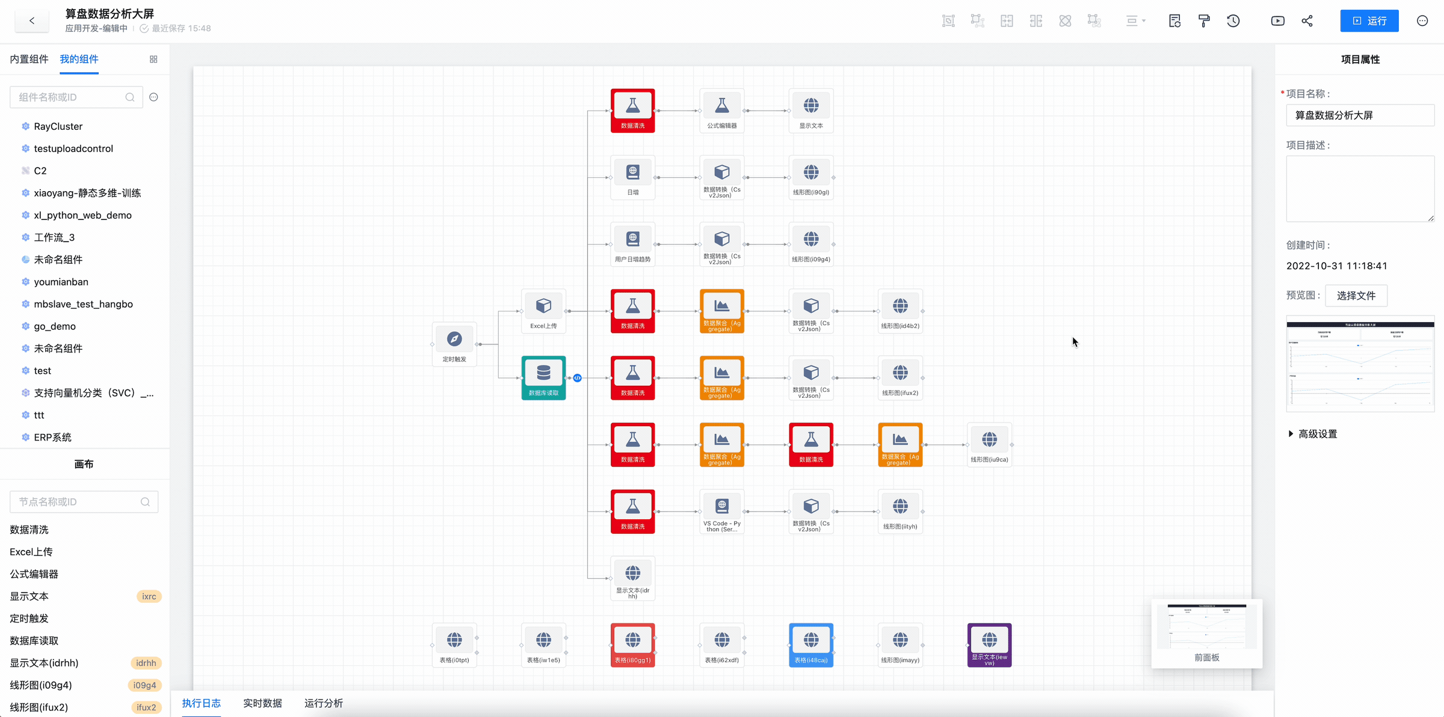Image resolution: width=1444 pixels, height=717 pixels.
Task: Open the version history clock icon
Action: (1233, 21)
